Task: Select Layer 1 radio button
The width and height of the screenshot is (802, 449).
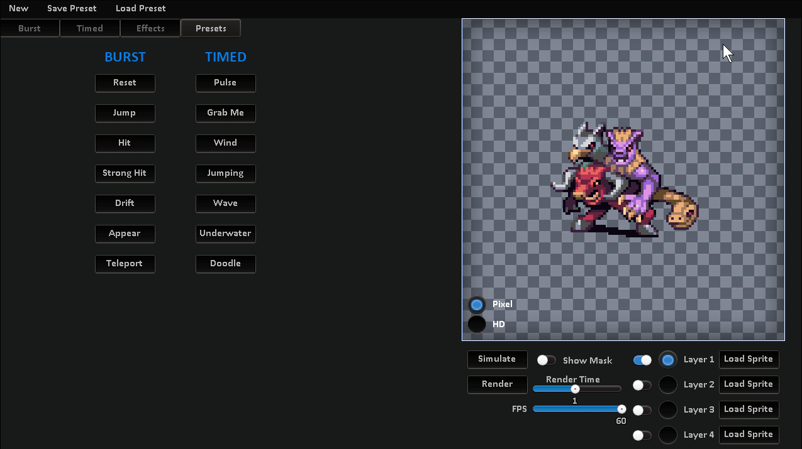Action: (x=668, y=360)
